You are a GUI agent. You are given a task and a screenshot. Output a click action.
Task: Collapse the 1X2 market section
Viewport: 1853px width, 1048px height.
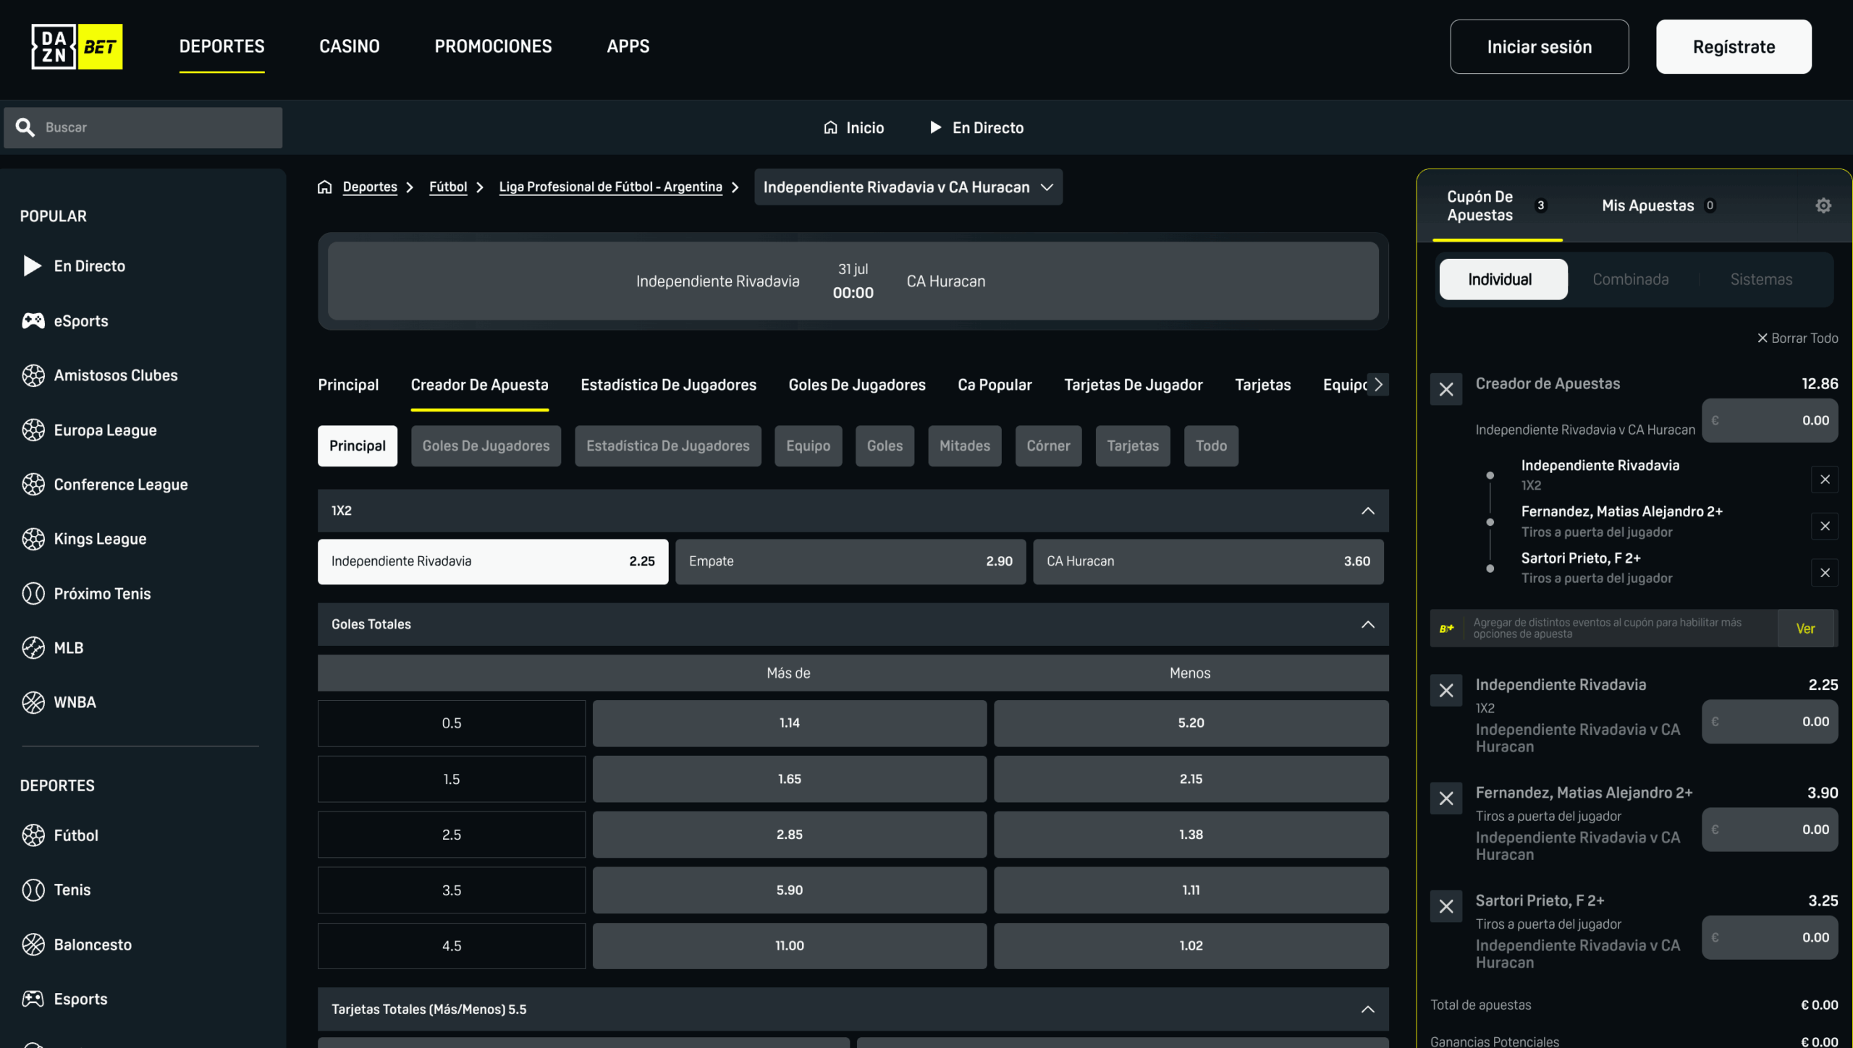1367,511
